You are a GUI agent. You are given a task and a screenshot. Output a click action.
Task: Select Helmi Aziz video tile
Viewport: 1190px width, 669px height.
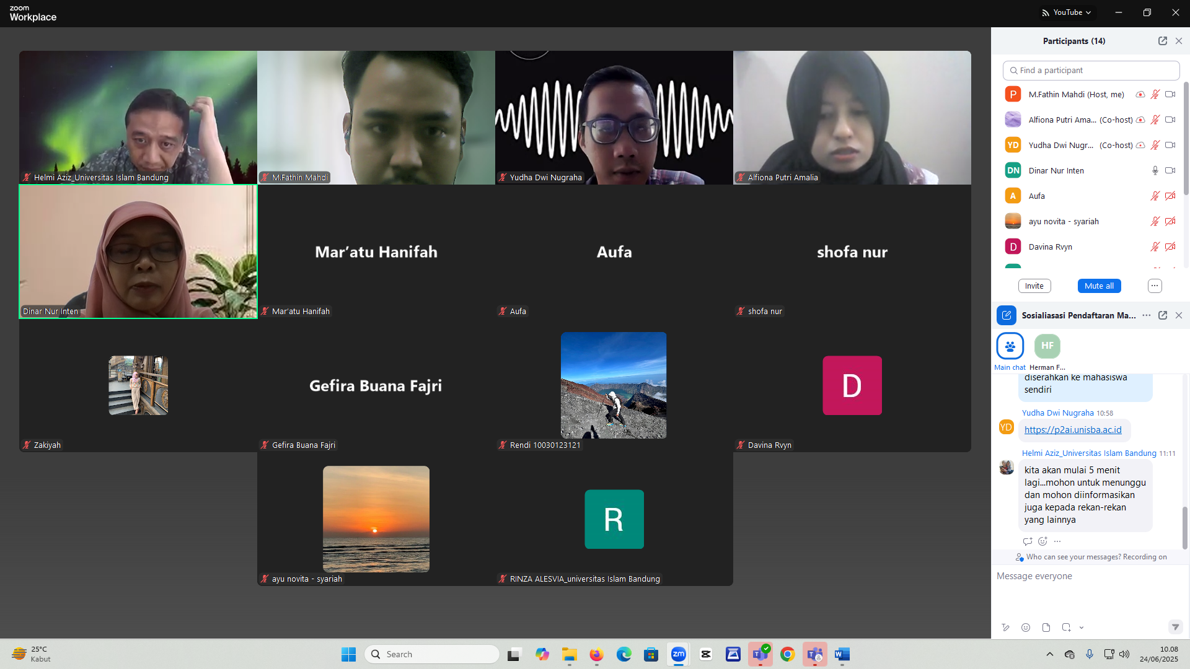(138, 118)
